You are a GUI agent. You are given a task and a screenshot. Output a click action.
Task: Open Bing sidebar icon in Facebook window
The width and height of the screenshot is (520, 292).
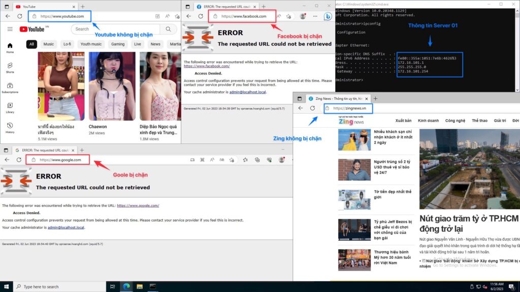point(328,16)
